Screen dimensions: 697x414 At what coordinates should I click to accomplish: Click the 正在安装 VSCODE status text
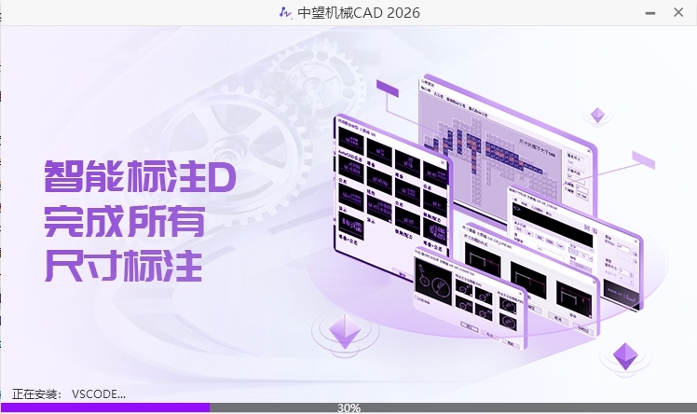point(69,393)
